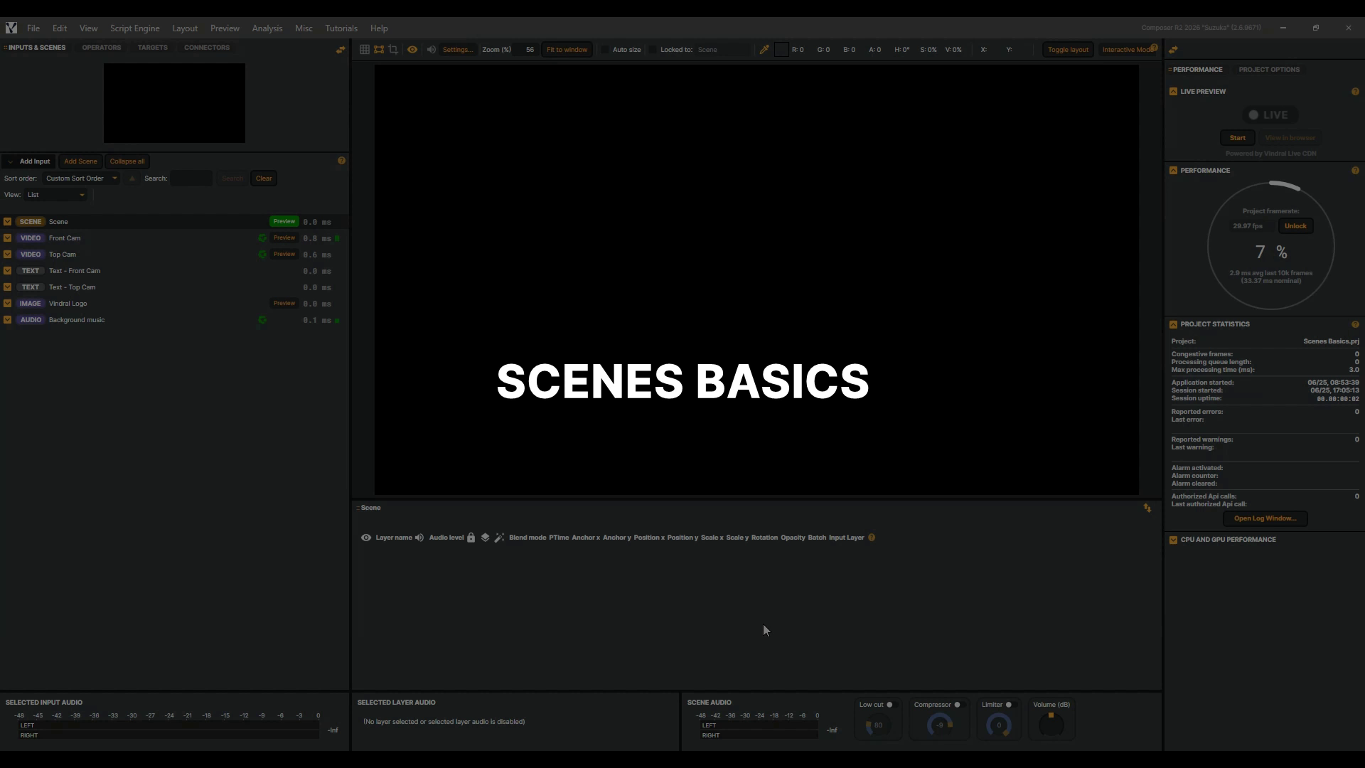Toggle the CPU and GPU Performance section checkbox
Viewport: 1365px width, 768px height.
point(1173,540)
